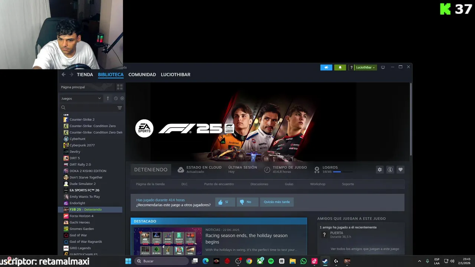475x267 pixels.
Task: Open the Racing season ends news thumbnail
Action: click(168, 241)
